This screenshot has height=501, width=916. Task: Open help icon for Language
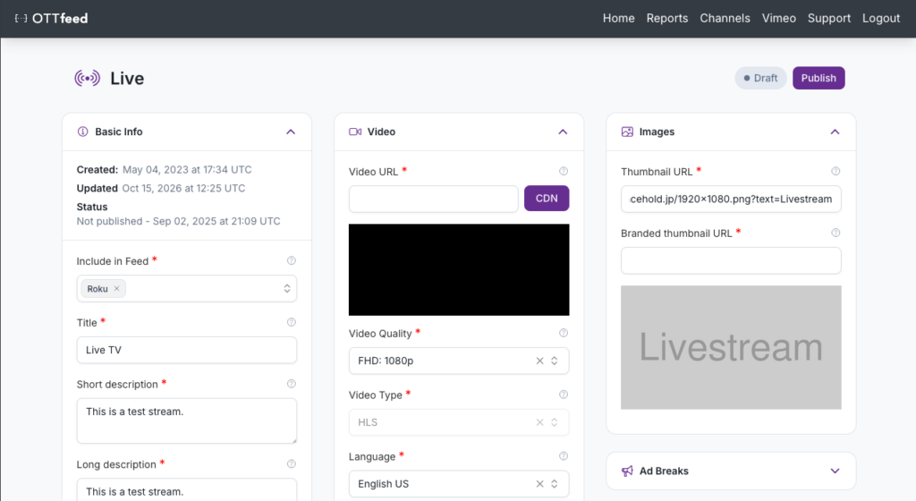[x=564, y=456]
